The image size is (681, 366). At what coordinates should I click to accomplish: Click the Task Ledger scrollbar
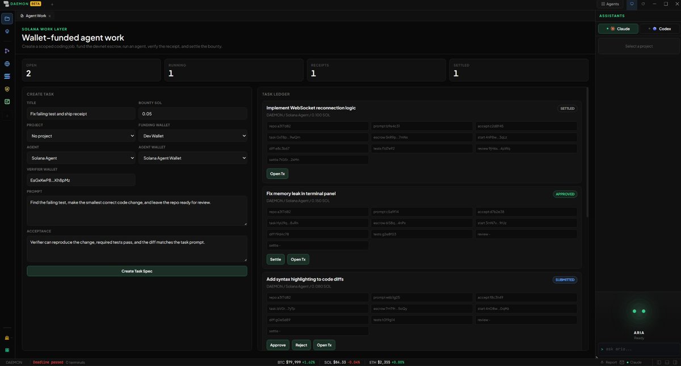(x=587, y=152)
